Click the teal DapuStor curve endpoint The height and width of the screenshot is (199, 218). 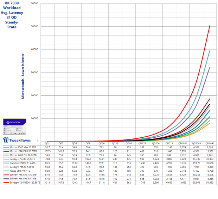click(210, 50)
